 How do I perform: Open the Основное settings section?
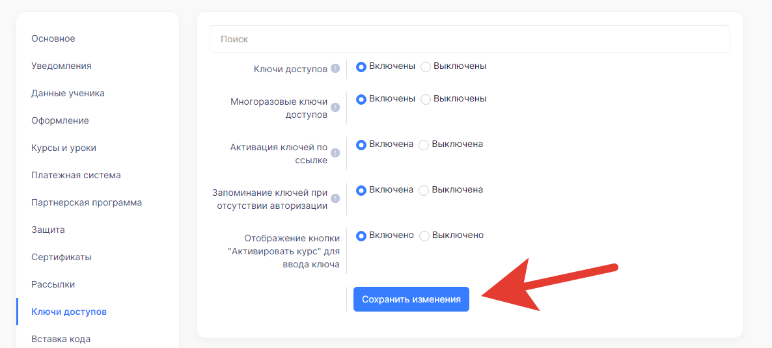point(53,38)
